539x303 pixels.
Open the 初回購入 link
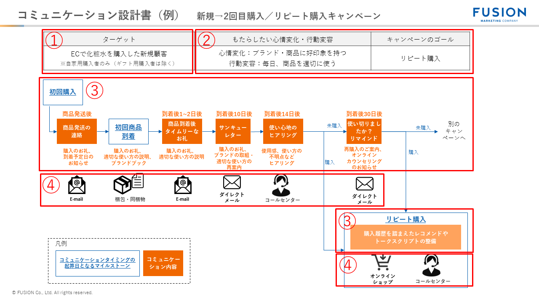62,91
